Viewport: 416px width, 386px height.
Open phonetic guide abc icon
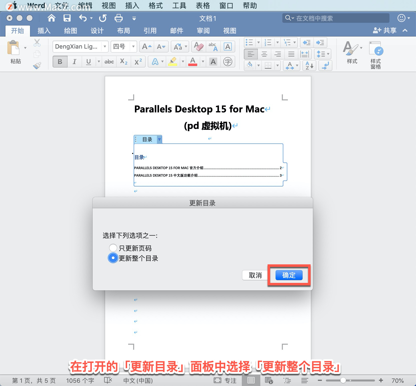pos(213,47)
